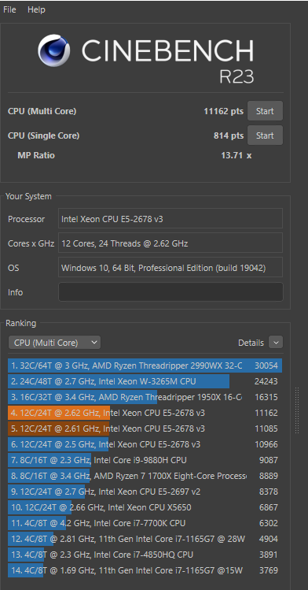Viewport: 308px width, 590px height.
Task: Select the Threadripper 1950X ranking row
Action: [x=145, y=397]
